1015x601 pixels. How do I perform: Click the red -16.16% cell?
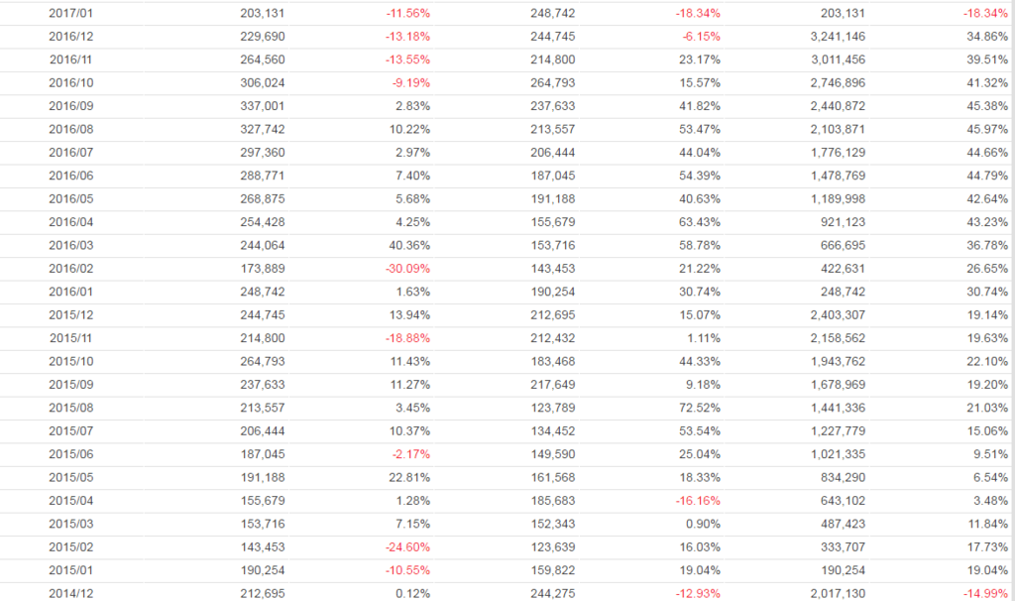(699, 500)
